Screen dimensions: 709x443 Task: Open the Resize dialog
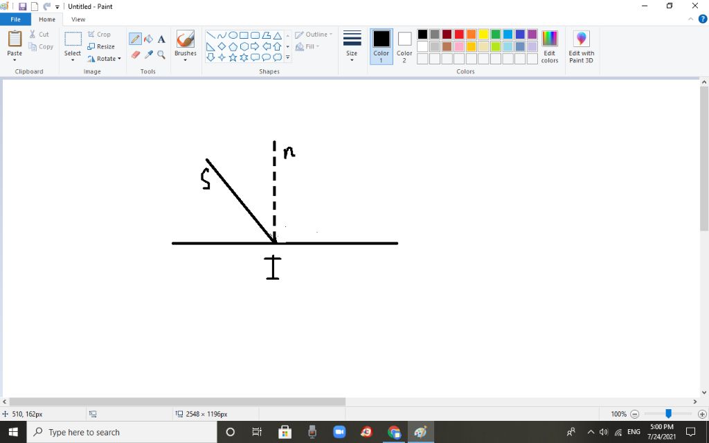point(101,46)
